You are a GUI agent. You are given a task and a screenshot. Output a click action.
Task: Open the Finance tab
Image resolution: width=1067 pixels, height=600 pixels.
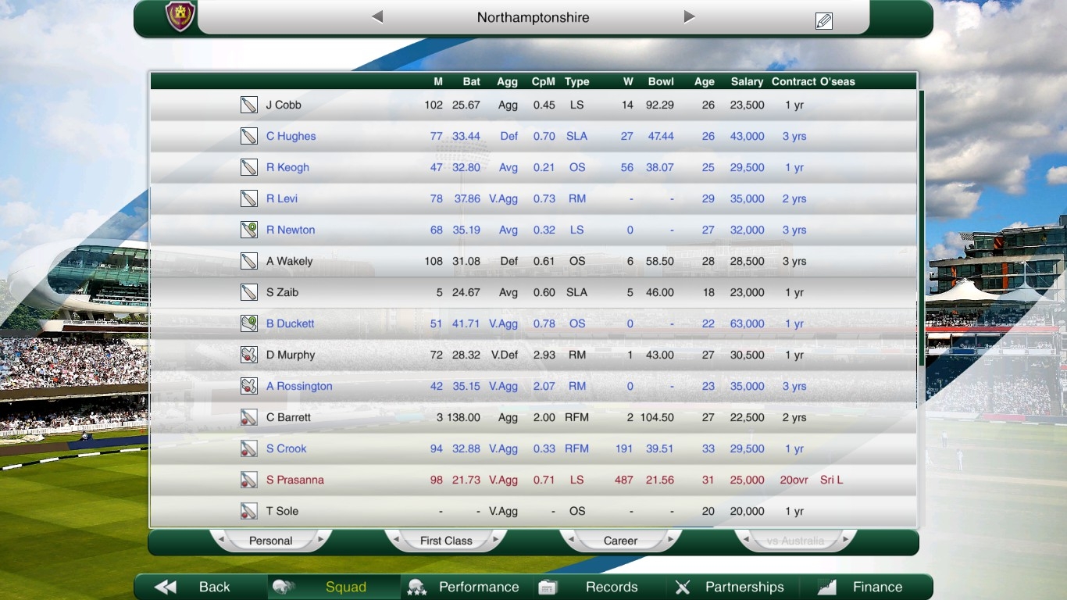(865, 587)
